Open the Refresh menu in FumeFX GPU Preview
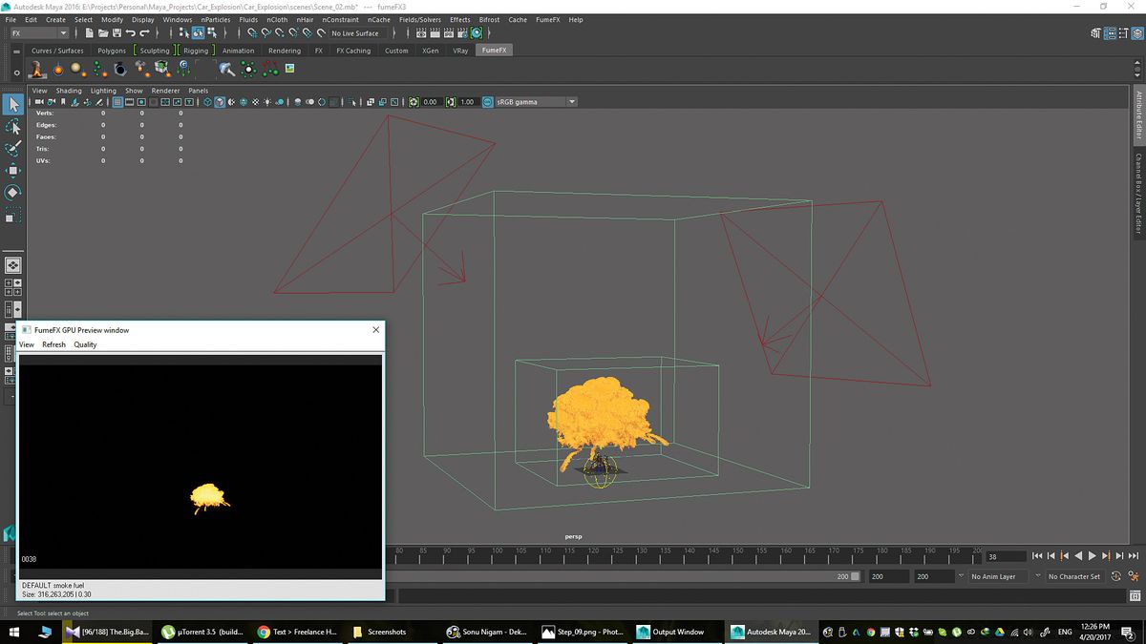 53,344
